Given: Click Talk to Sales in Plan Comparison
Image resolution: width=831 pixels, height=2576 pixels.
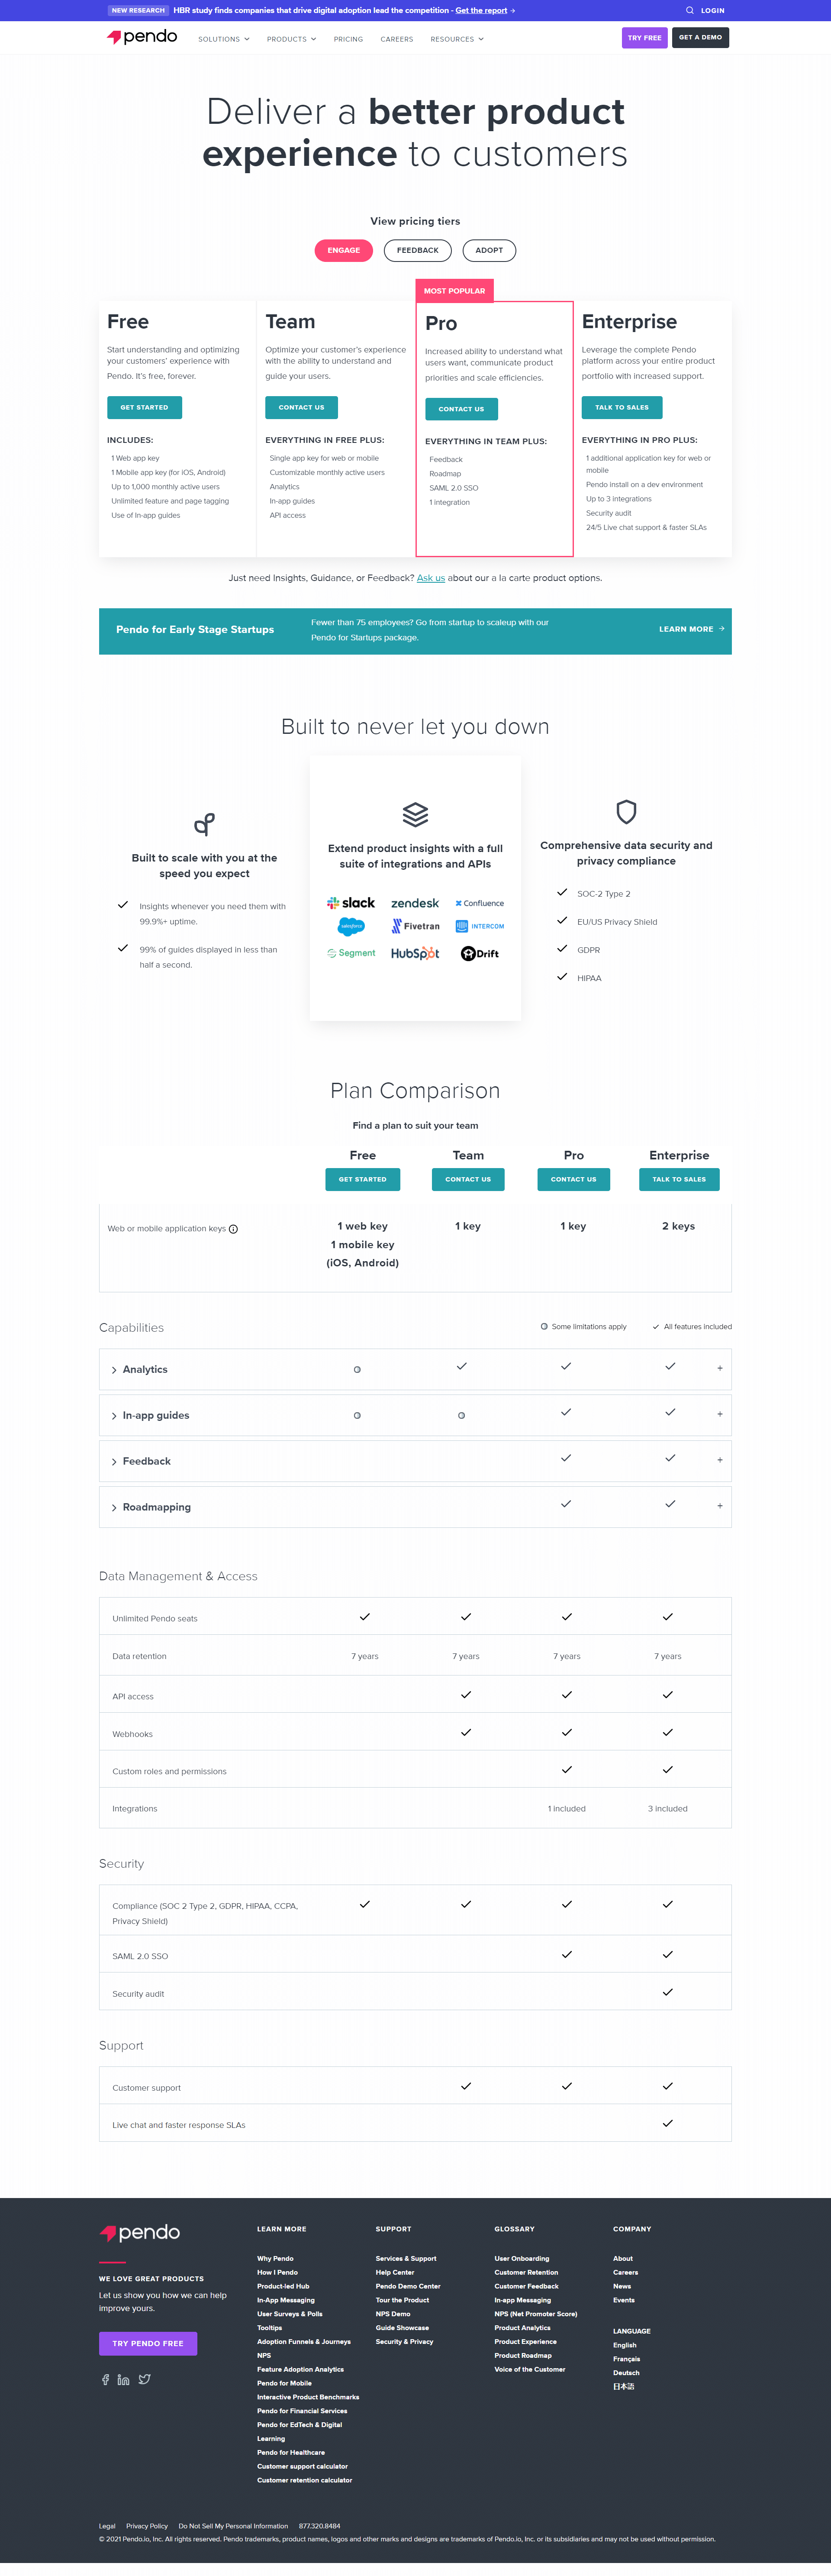Looking at the screenshot, I should point(679,1179).
